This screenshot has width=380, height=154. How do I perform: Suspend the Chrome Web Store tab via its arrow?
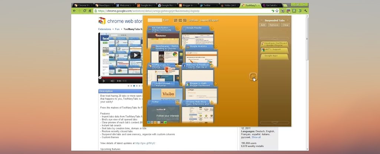coord(212,103)
